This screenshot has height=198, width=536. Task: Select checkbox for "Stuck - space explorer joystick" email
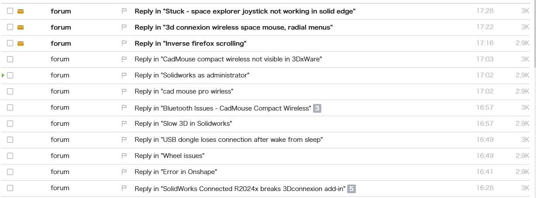[10, 11]
